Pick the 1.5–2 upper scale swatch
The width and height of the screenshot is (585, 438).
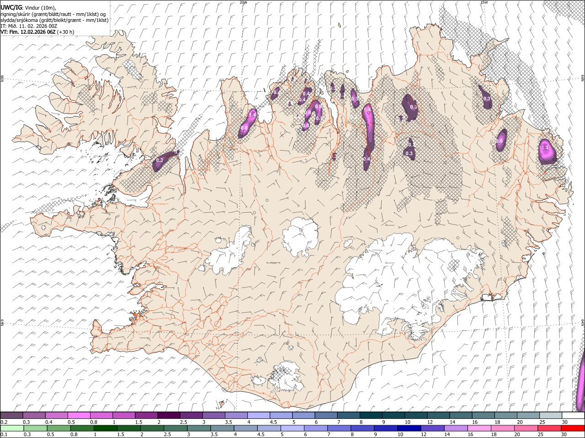pyautogui.click(x=146, y=415)
